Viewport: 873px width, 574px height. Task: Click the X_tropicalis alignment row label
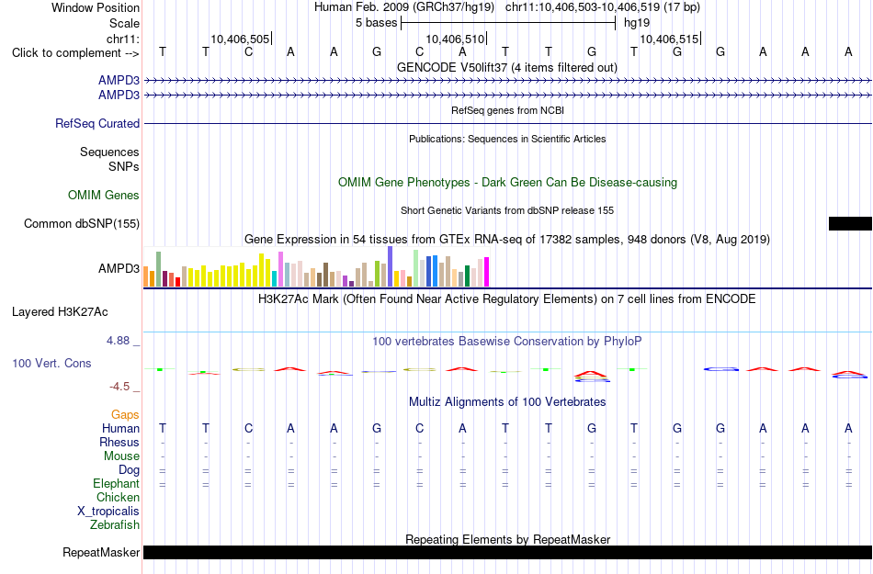click(108, 512)
